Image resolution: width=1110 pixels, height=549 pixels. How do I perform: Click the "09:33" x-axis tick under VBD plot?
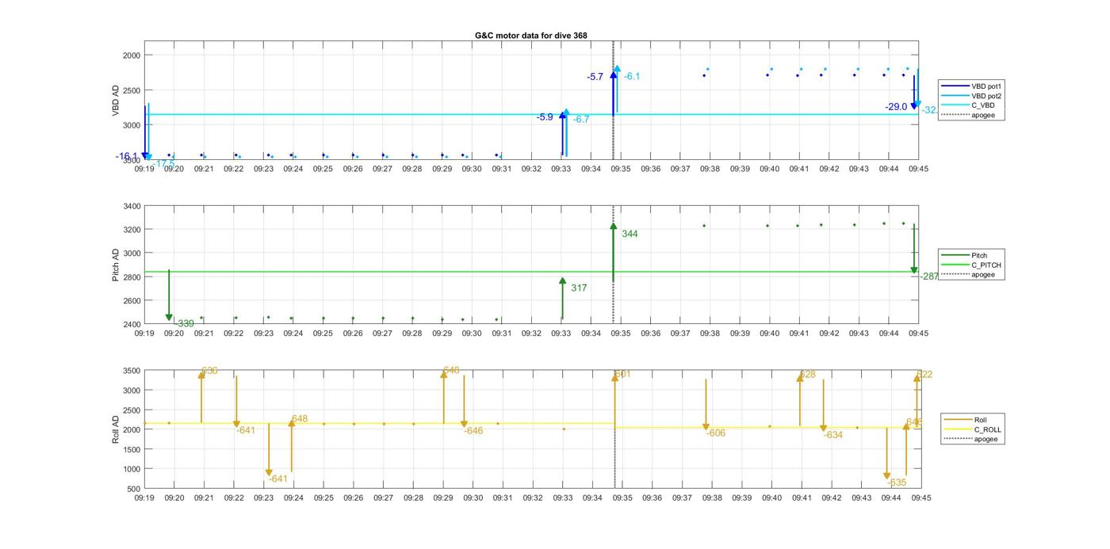tap(561, 168)
